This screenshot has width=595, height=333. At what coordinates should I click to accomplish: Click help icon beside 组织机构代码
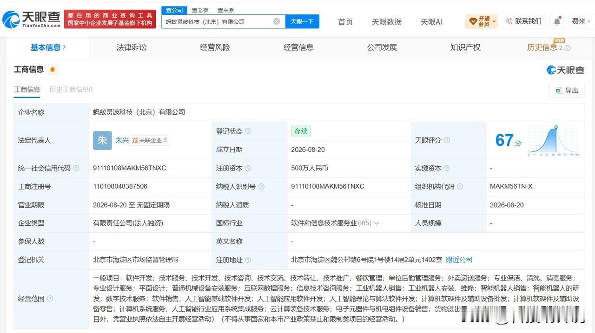460,187
